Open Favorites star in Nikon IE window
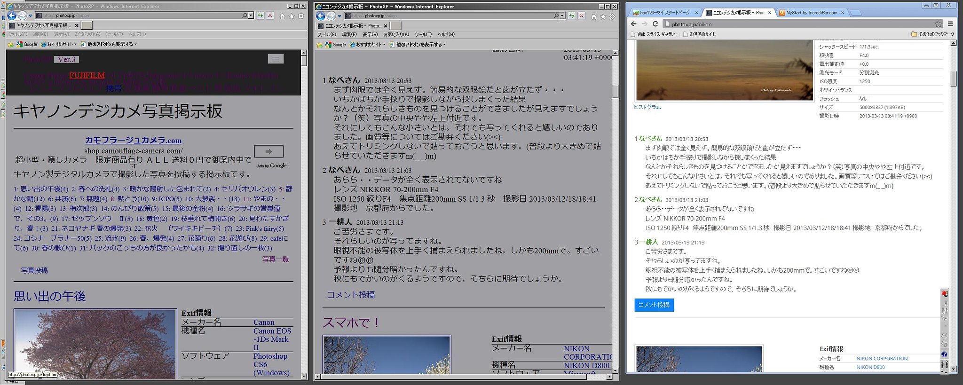 tap(603, 16)
